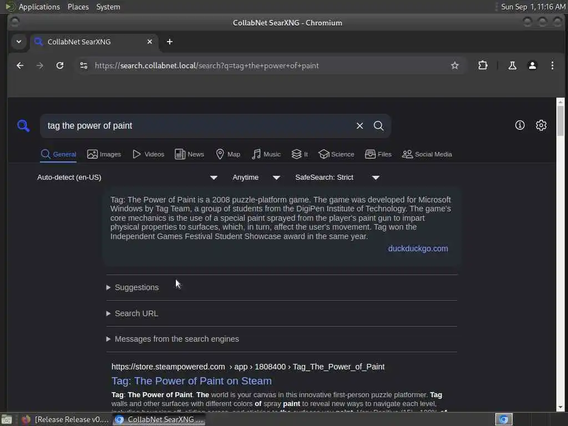Bookmark this page with the star icon

[x=455, y=65]
